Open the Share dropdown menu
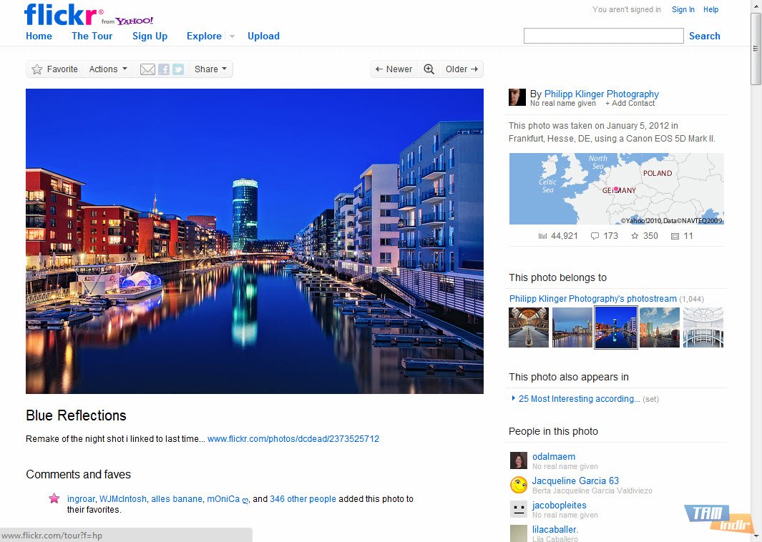This screenshot has width=762, height=542. (x=210, y=69)
